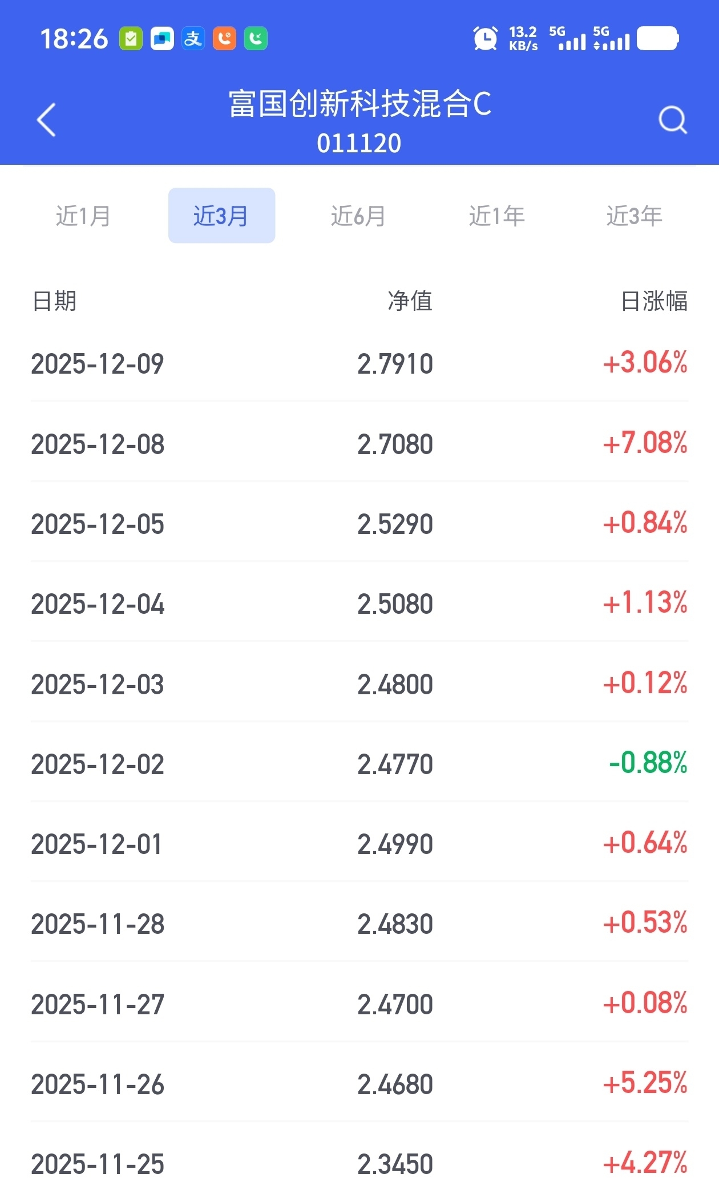Switch to the 近1月 tab
The height and width of the screenshot is (1190, 719).
[83, 216]
